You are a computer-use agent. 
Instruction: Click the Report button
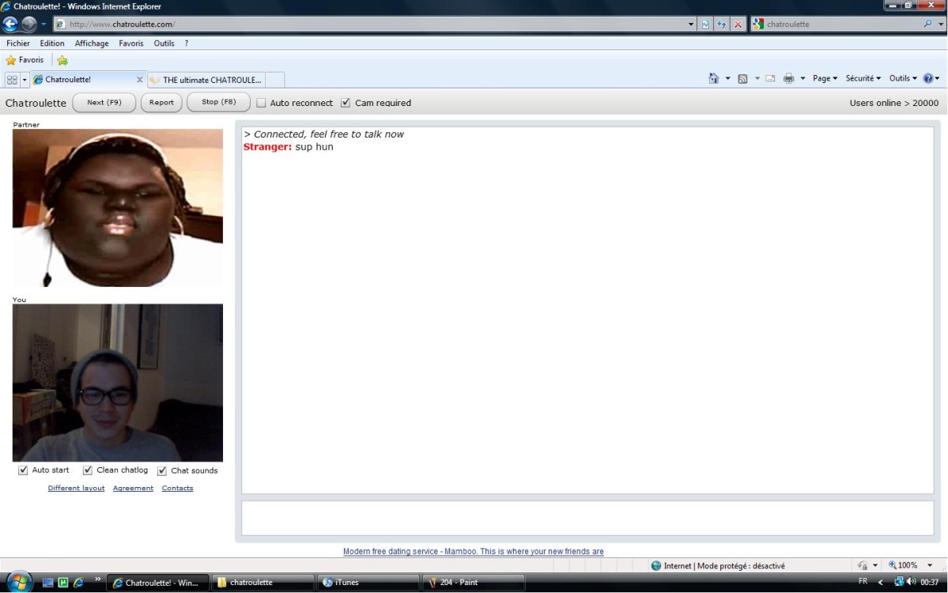point(161,103)
